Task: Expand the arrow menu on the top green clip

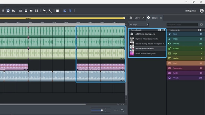Action: point(121,36)
